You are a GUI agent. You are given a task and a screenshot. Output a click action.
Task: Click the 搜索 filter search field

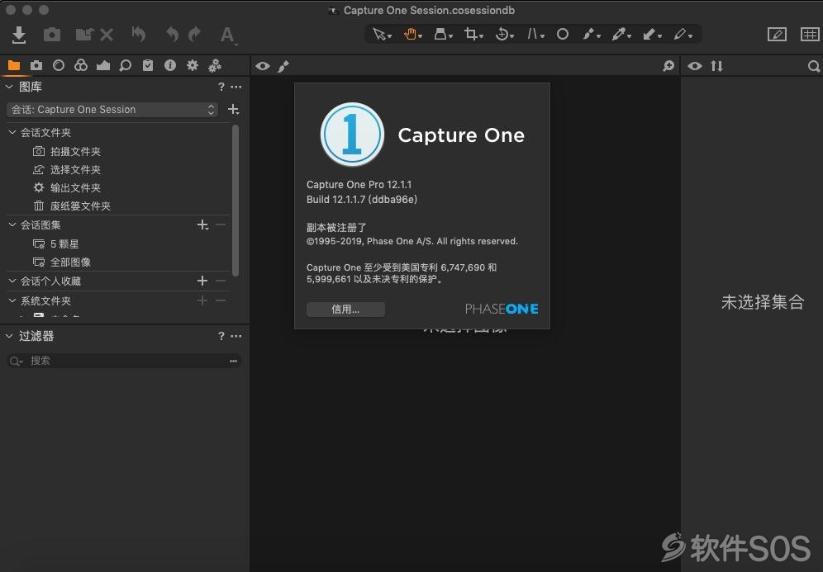pos(125,361)
